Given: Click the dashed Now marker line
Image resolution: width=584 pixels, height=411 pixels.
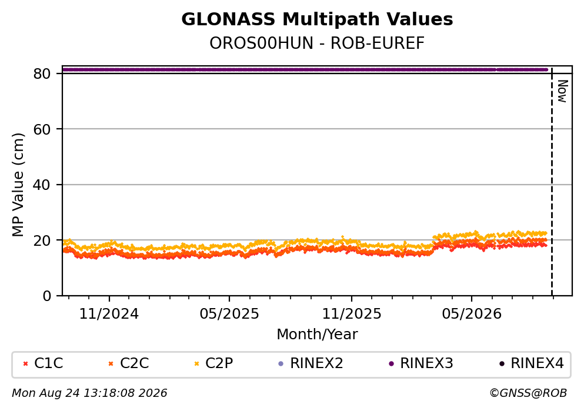Looking at the screenshot, I should point(552,181).
